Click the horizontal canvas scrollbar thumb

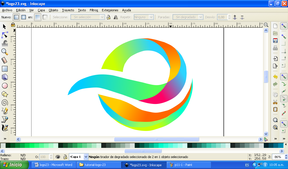156,139
